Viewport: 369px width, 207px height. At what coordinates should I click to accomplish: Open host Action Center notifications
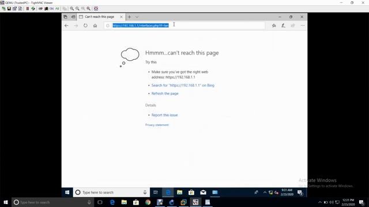[x=362, y=202]
